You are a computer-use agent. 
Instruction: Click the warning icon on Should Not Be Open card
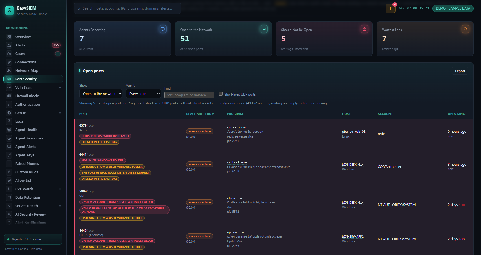click(x=364, y=29)
